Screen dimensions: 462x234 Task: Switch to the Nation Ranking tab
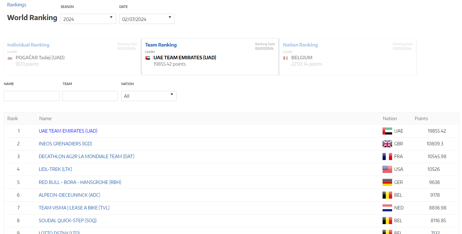(x=348, y=57)
